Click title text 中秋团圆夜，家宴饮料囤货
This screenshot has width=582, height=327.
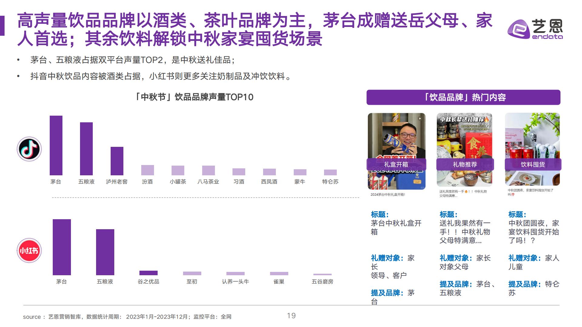point(534,232)
